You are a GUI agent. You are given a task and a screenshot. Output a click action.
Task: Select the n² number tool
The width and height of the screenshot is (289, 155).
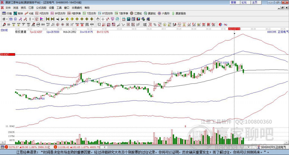pyautogui.click(x=48, y=24)
